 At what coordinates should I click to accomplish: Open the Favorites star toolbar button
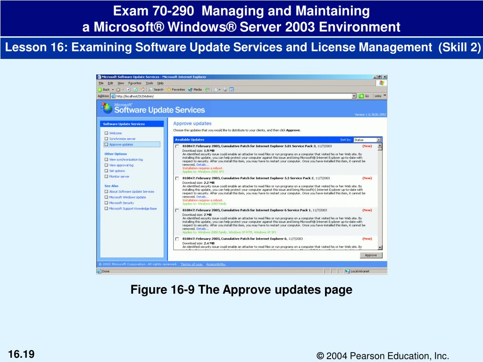[x=176, y=90]
